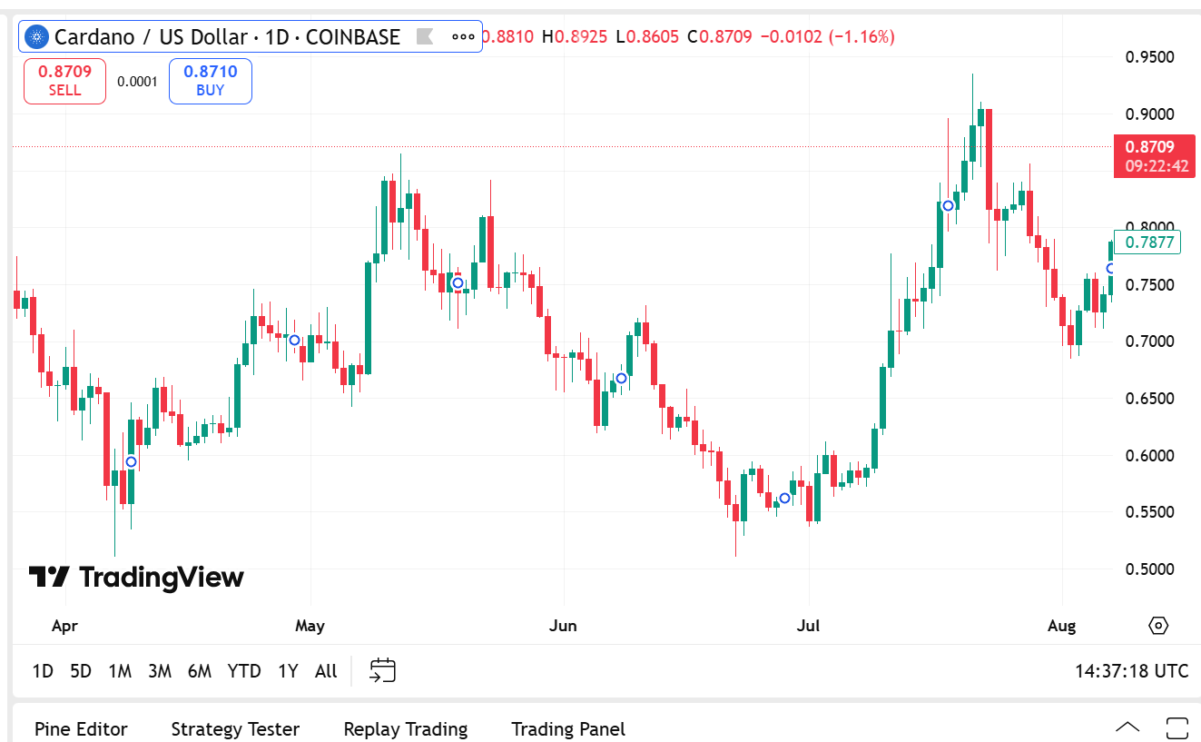Click the Cardano coin logo icon
Screen dimensions: 1201x742
37,37
